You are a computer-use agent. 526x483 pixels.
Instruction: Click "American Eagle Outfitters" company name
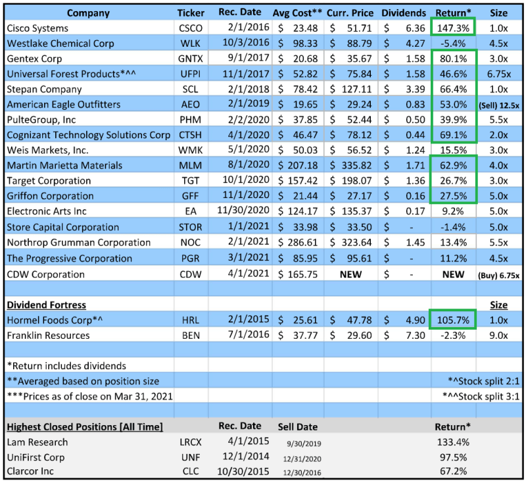[64, 105]
